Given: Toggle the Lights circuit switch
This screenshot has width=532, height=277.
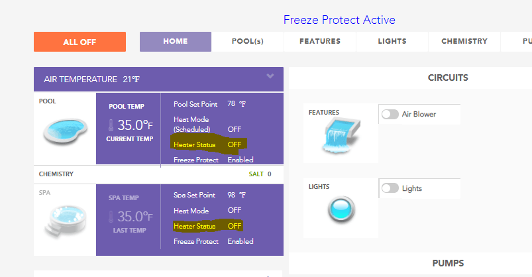Looking at the screenshot, I should coord(390,188).
